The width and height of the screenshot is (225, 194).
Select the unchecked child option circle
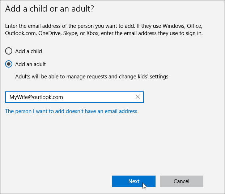[9, 51]
